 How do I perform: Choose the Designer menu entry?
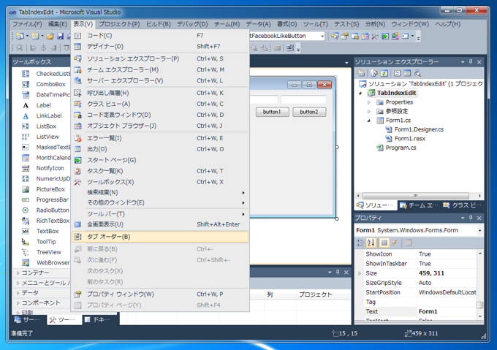click(160, 47)
